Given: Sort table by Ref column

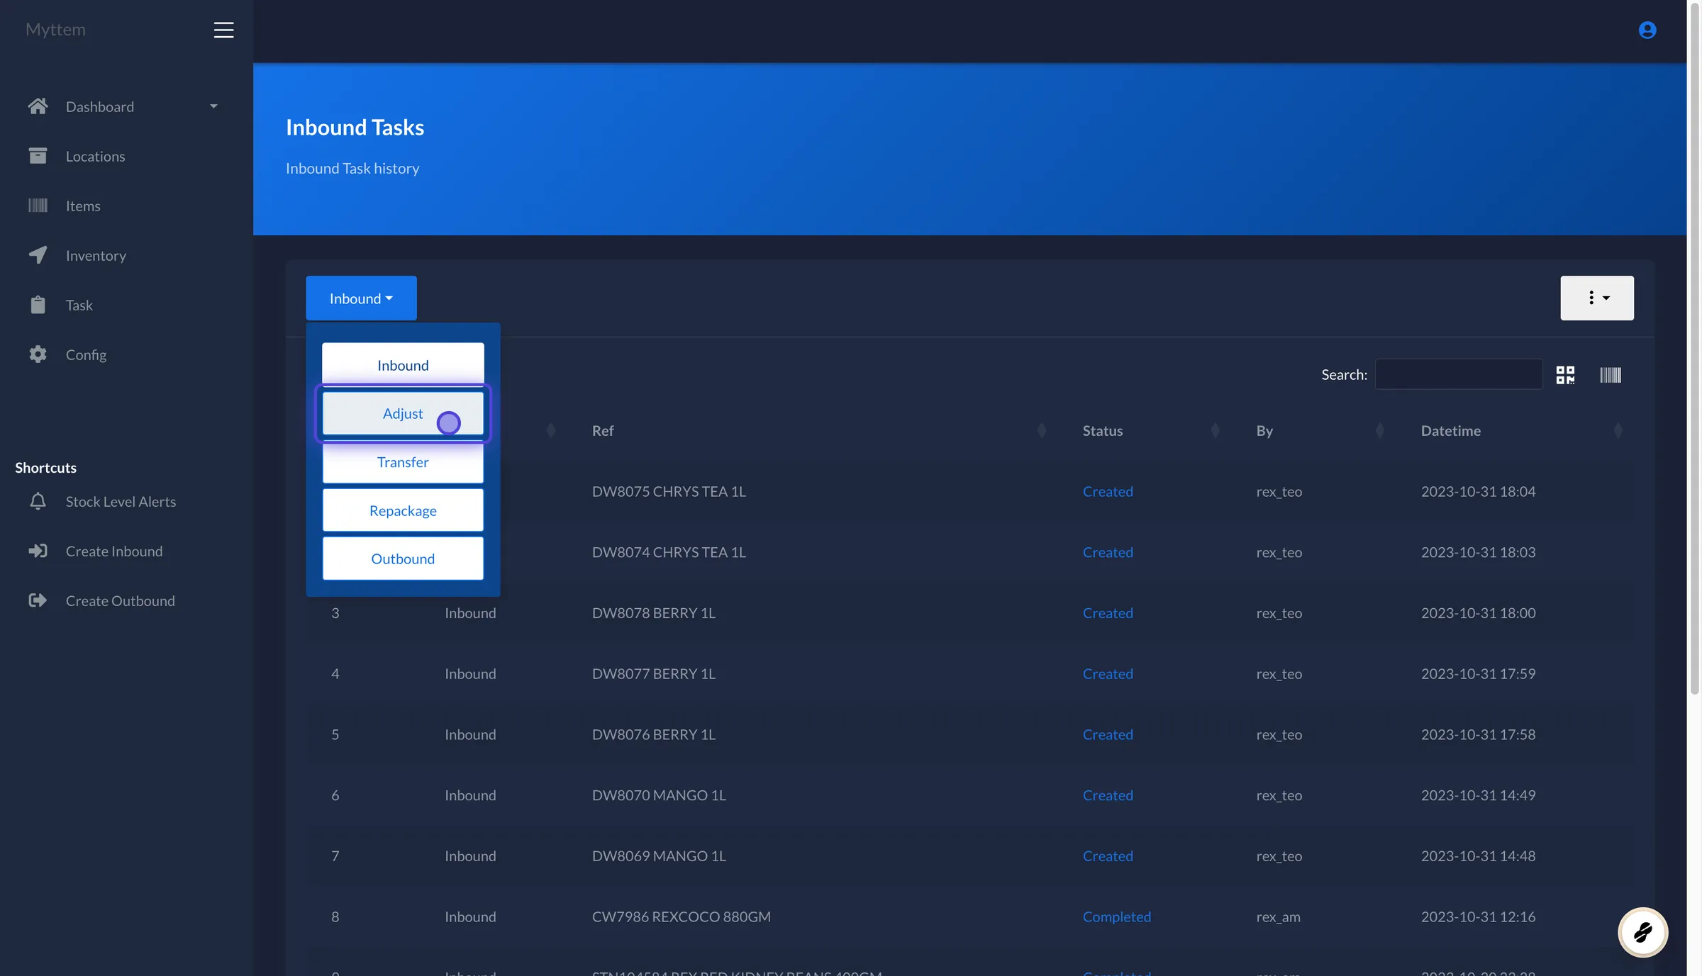Looking at the screenshot, I should click(1041, 431).
